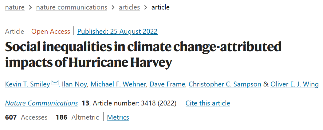Open Christopher C. Sampson's author link
Image resolution: width=323 pixels, height=130 pixels.
(224, 84)
